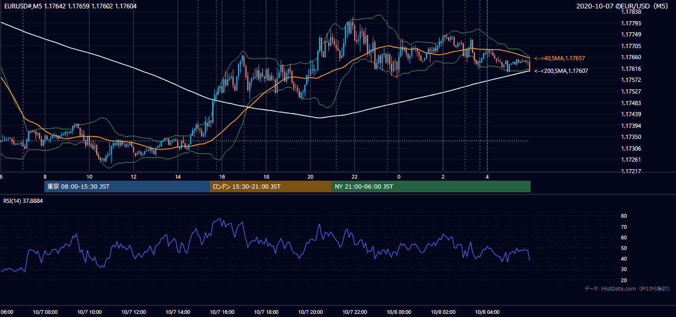Click the 1.17527 price axis label
Viewport: 676px width, 317px height.
(x=631, y=91)
